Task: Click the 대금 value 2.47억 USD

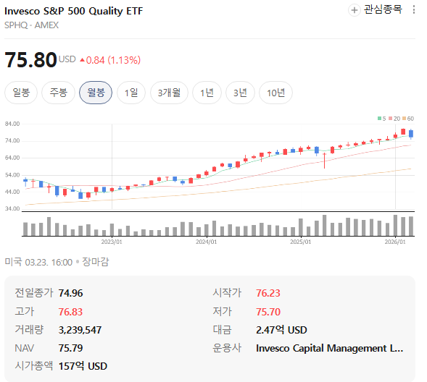Action: [x=281, y=330]
